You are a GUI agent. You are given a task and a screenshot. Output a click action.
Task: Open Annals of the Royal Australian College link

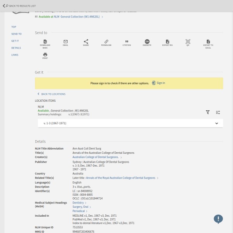coord(120,178)
